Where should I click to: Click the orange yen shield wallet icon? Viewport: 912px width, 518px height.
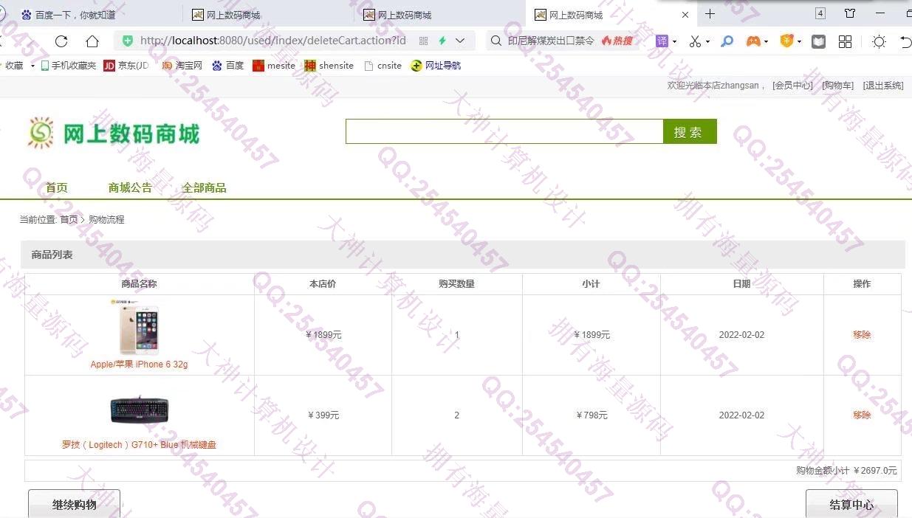pyautogui.click(x=787, y=41)
